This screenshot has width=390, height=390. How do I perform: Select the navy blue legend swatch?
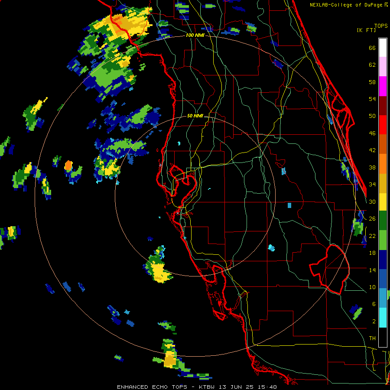coord(383,260)
